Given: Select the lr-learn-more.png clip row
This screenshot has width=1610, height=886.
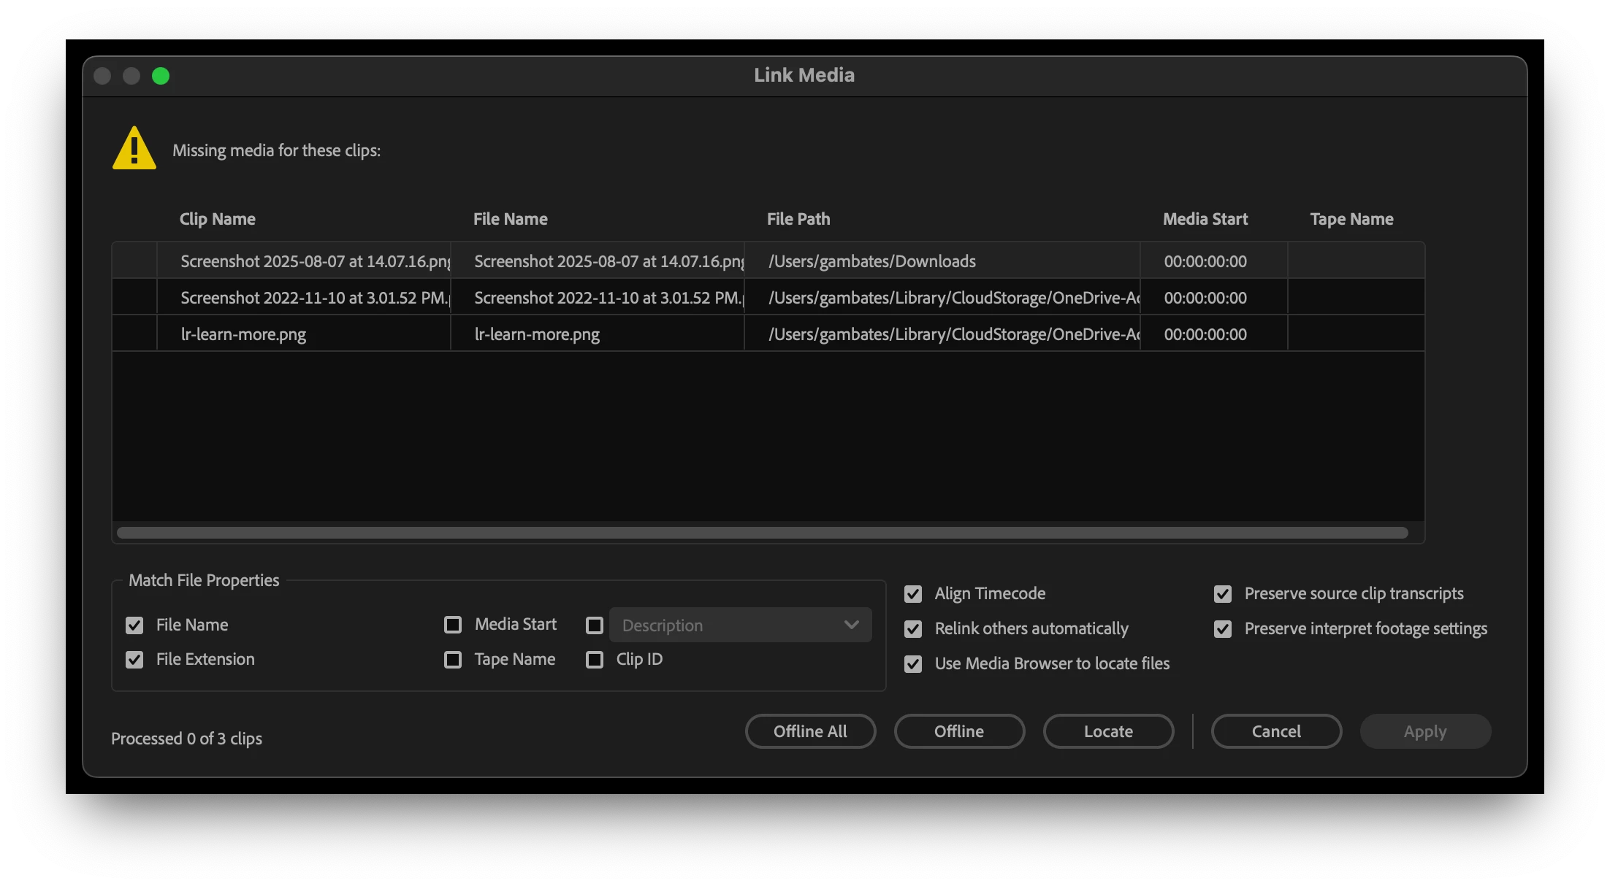Looking at the screenshot, I should click(x=768, y=334).
